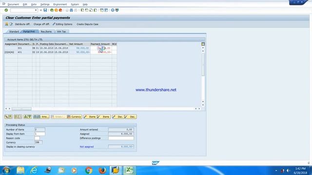Click the table settings icon above scrollbar
Viewport: 312px width, 175px height.
pos(203,44)
